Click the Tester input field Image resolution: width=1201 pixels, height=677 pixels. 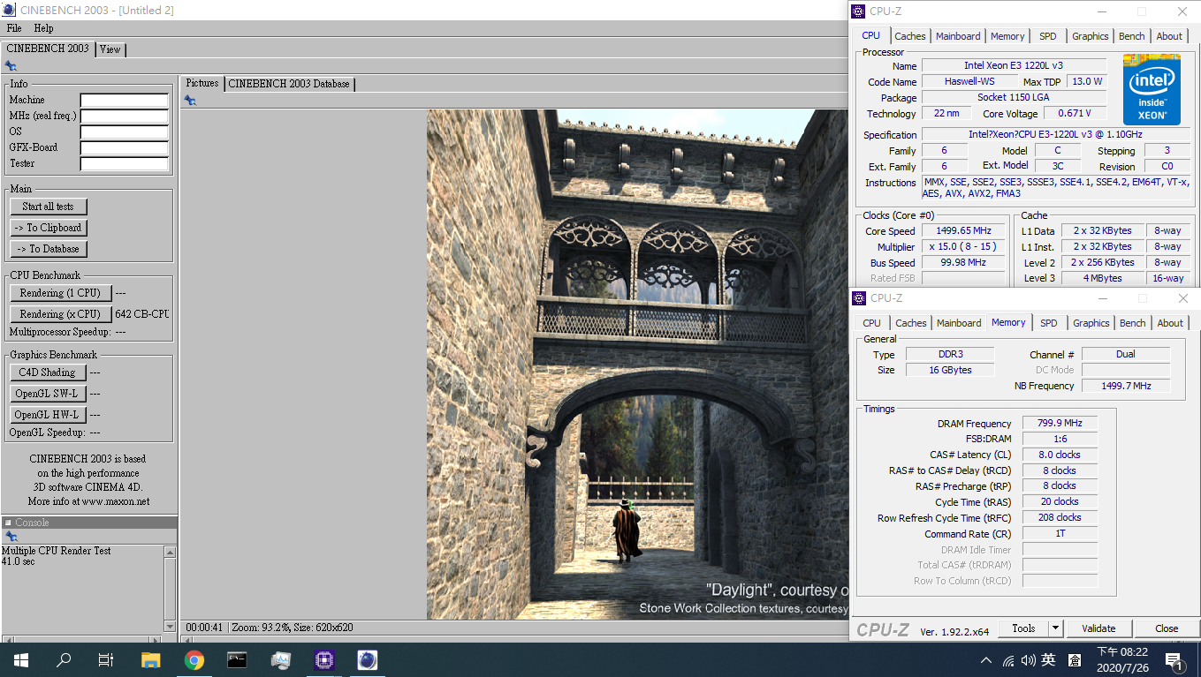125,163
